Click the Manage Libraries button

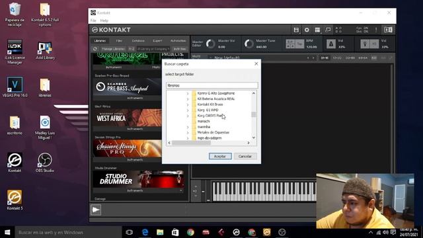pyautogui.click(x=113, y=49)
